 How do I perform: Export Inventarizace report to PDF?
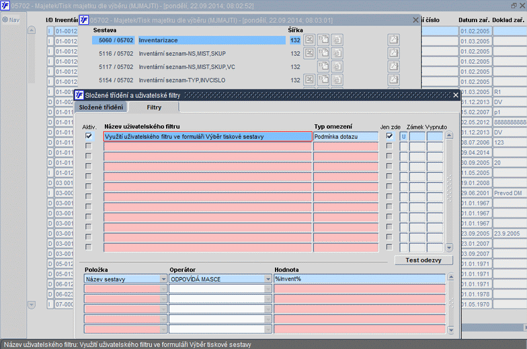point(393,40)
